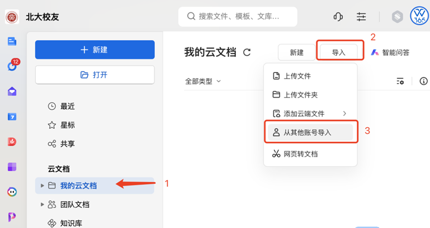The height and width of the screenshot is (228, 430).
Task: Expand the 全部类型 filter dropdown
Action: click(203, 81)
